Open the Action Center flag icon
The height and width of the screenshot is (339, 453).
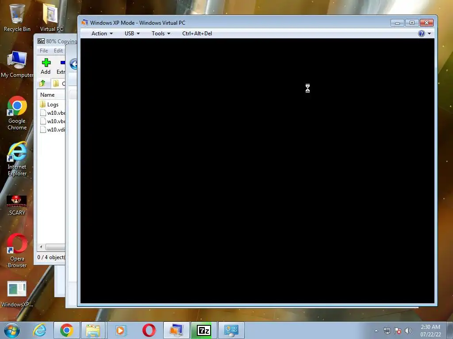(x=398, y=331)
